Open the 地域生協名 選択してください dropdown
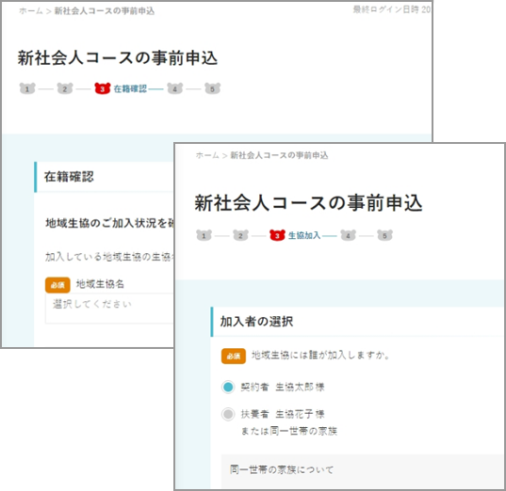506x491 pixels. [x=109, y=308]
